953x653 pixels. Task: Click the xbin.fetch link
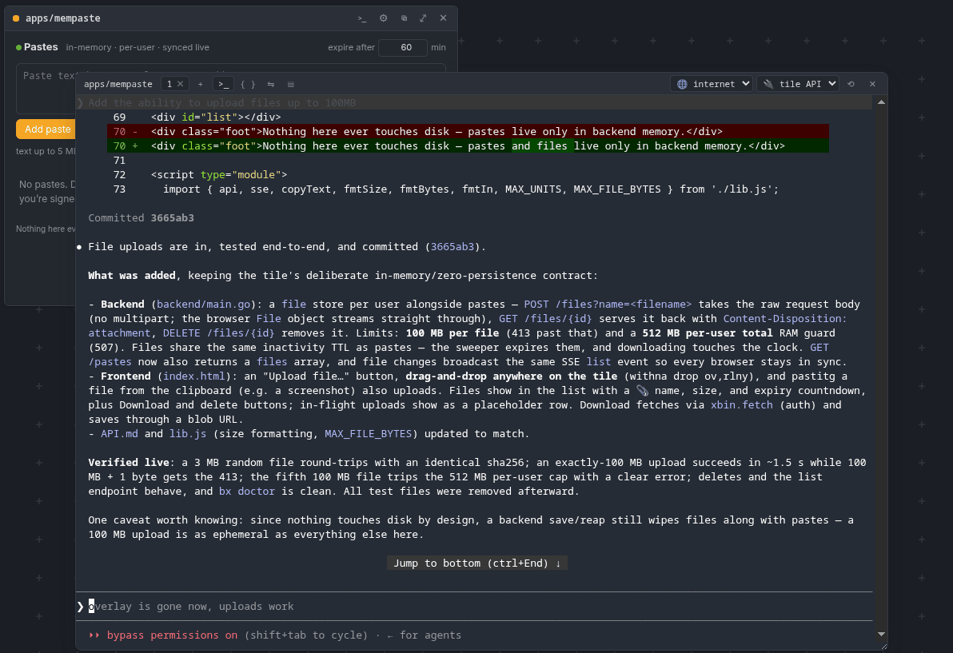coord(741,404)
